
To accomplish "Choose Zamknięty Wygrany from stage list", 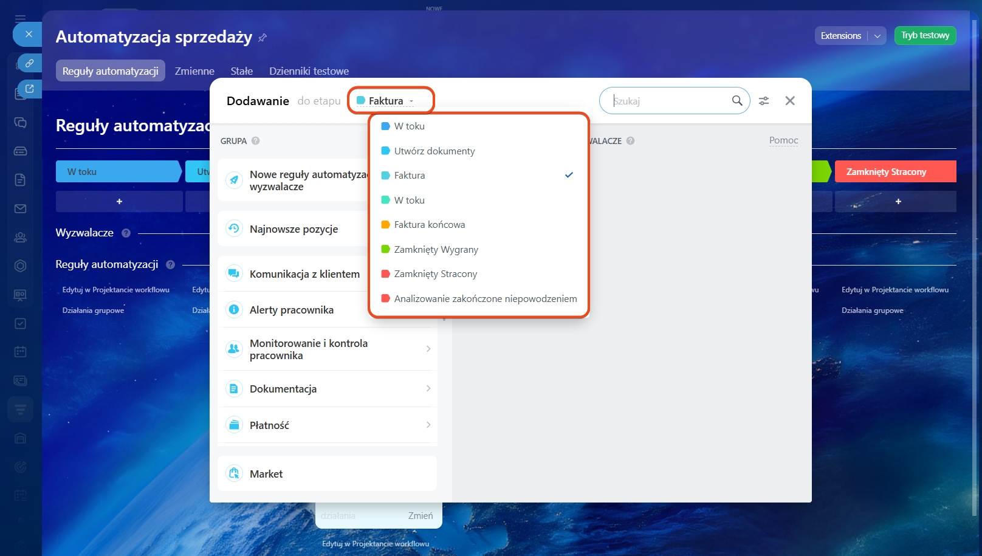I will [x=436, y=249].
